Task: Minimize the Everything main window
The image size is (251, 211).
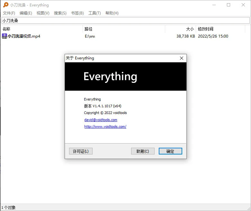Action: point(214,5)
